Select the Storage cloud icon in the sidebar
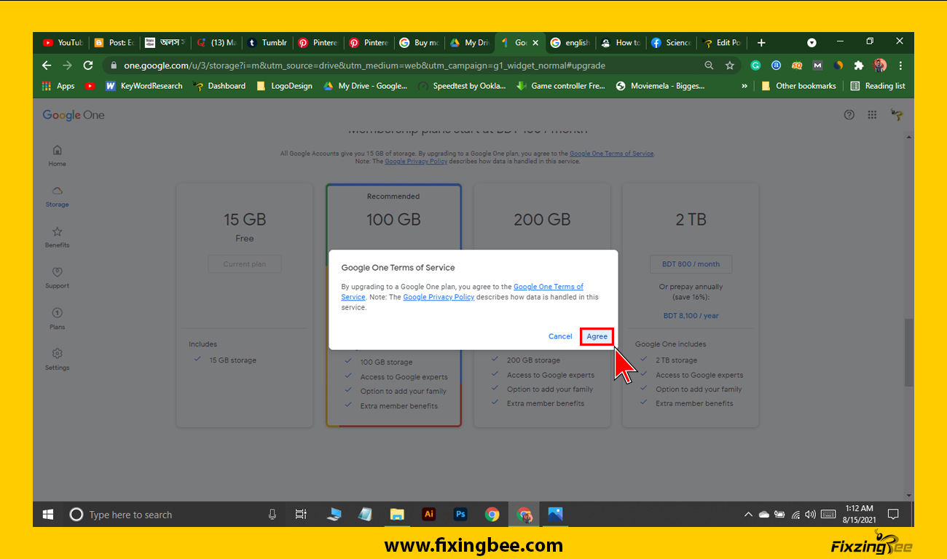Viewport: 947px width, 559px height. tap(57, 191)
